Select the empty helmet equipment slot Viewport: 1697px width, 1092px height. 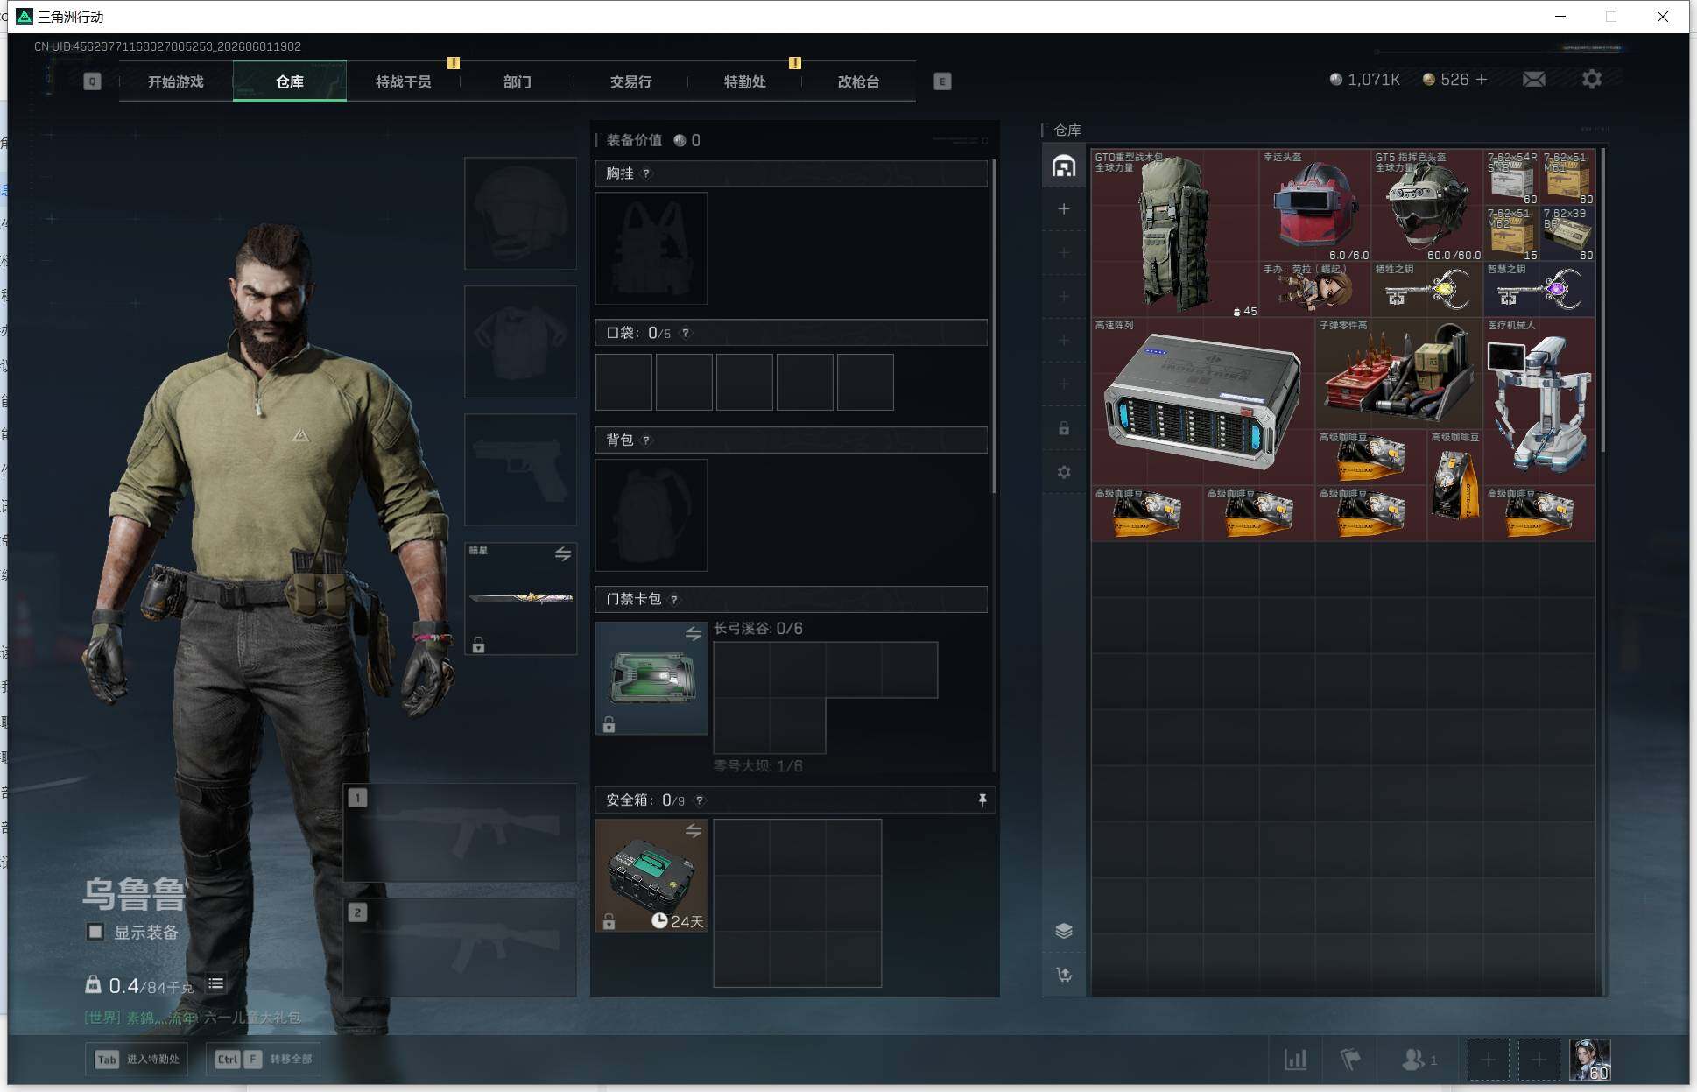coord(520,213)
